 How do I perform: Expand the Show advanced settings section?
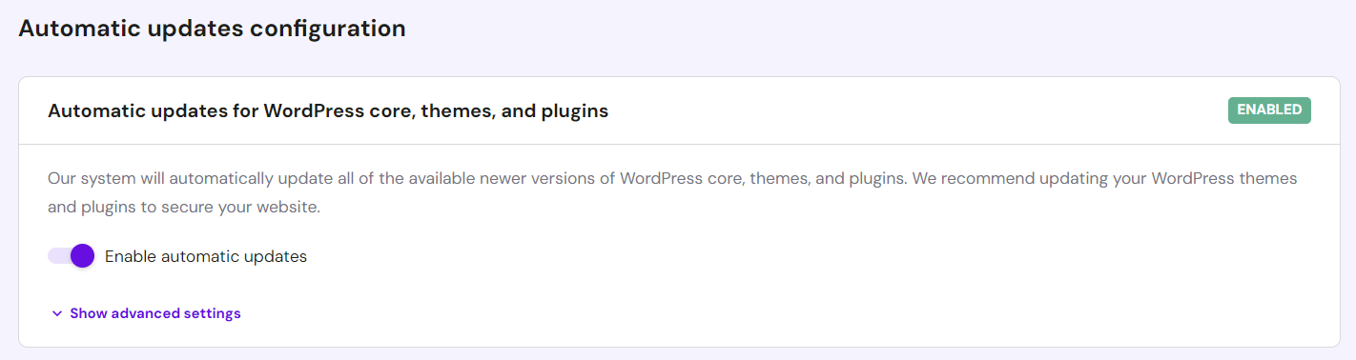click(146, 313)
